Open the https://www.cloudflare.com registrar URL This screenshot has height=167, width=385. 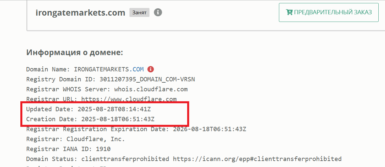click(x=129, y=99)
